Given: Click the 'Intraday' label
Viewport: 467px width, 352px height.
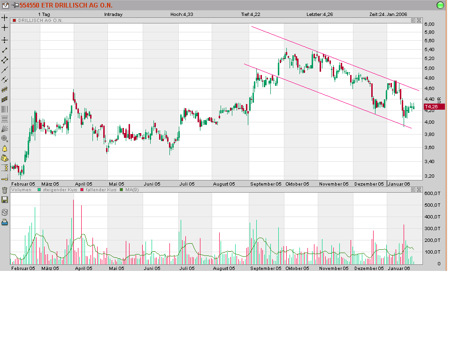Looking at the screenshot, I should (x=113, y=14).
